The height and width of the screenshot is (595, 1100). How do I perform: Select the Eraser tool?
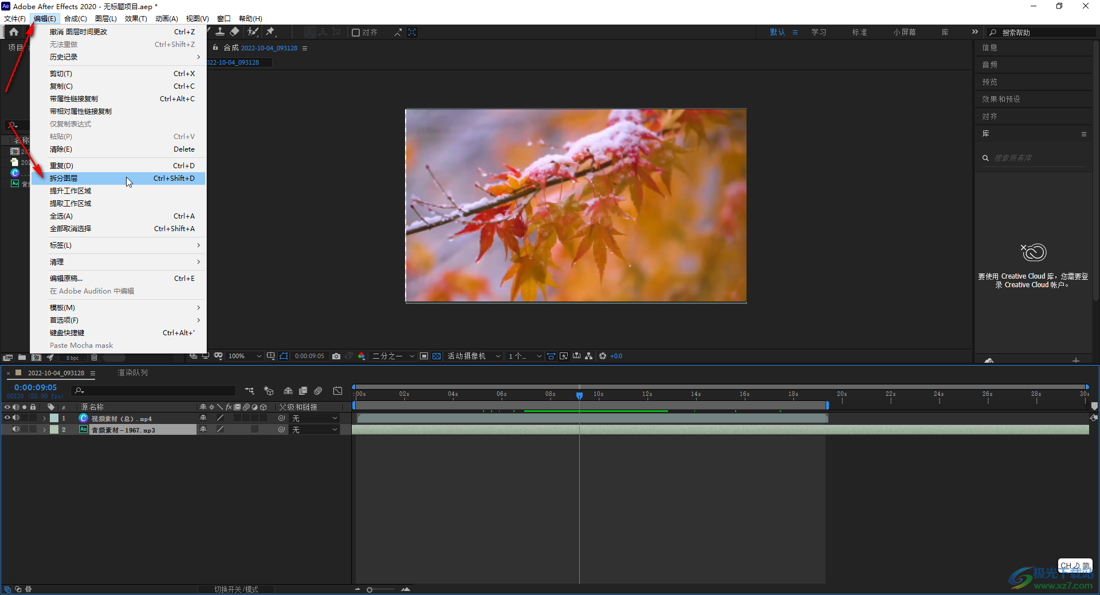click(235, 32)
